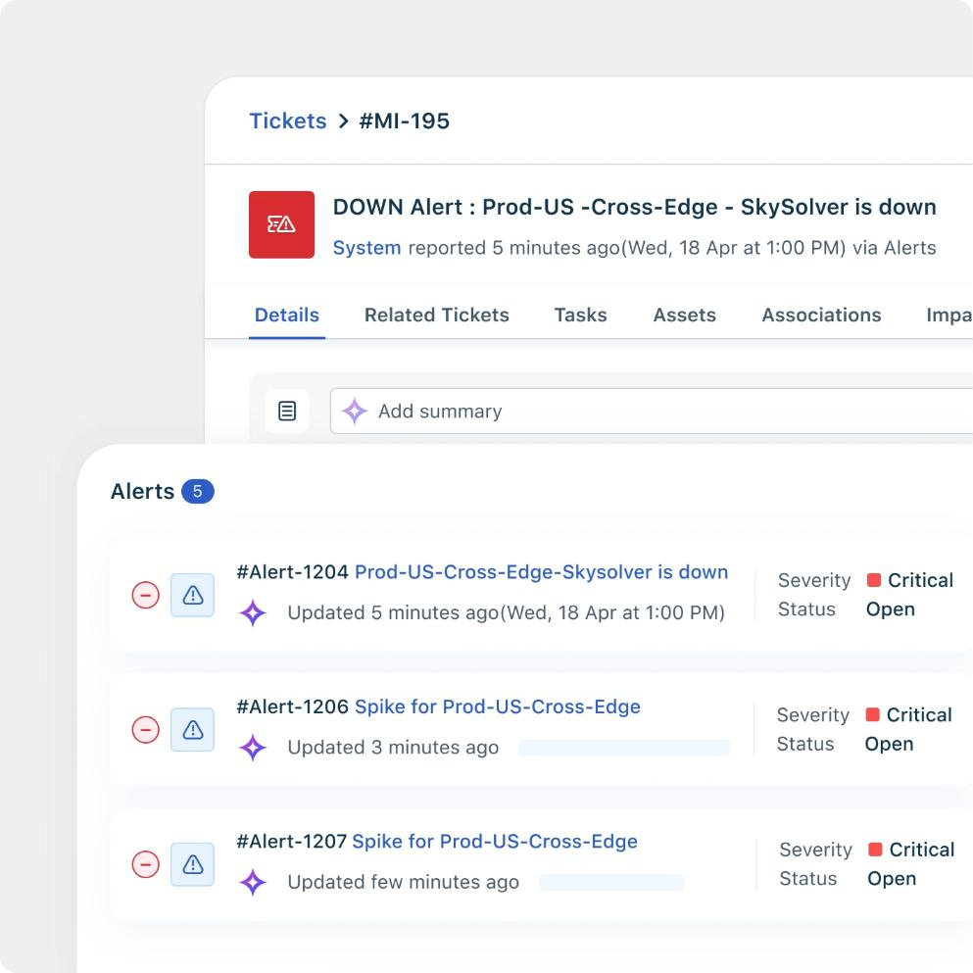Open Alert-1207 Spike for Prod-US-Cross-Edge link
The image size is (973, 973).
click(x=495, y=842)
